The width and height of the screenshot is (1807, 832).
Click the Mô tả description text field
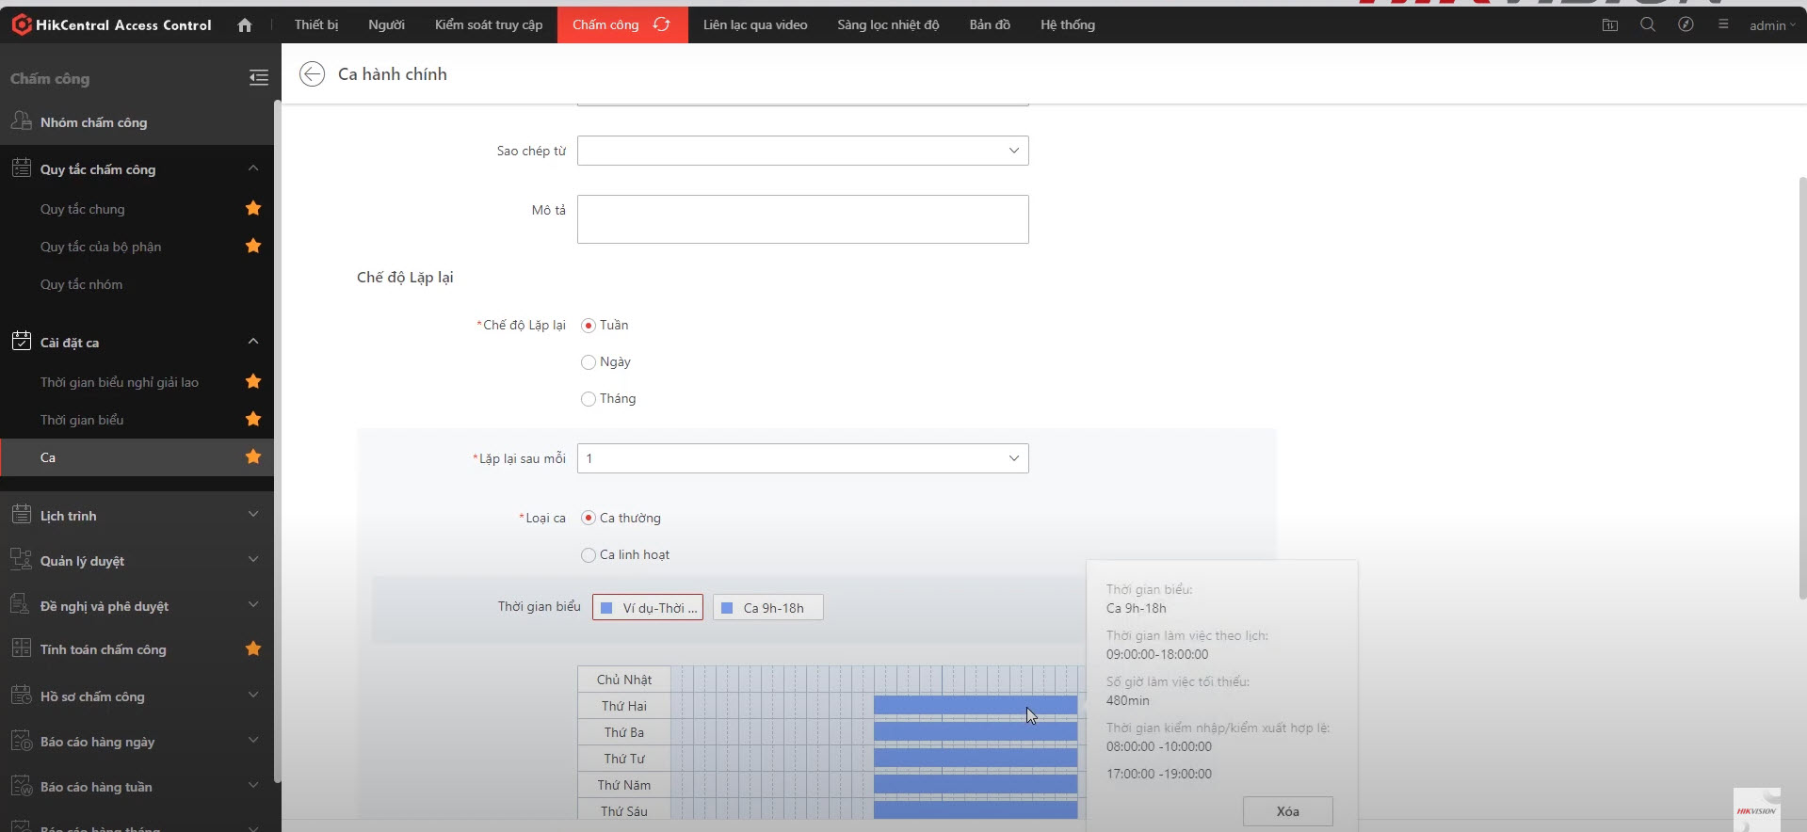tap(802, 219)
